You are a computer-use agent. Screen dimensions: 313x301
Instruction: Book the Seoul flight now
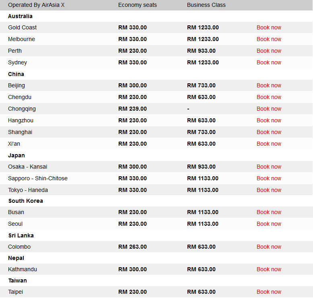(269, 224)
